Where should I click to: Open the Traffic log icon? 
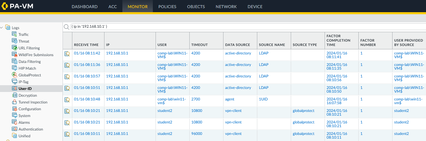15,34
